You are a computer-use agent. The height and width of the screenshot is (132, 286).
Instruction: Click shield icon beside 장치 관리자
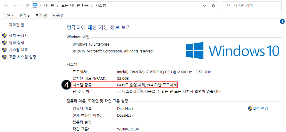(x=4, y=35)
